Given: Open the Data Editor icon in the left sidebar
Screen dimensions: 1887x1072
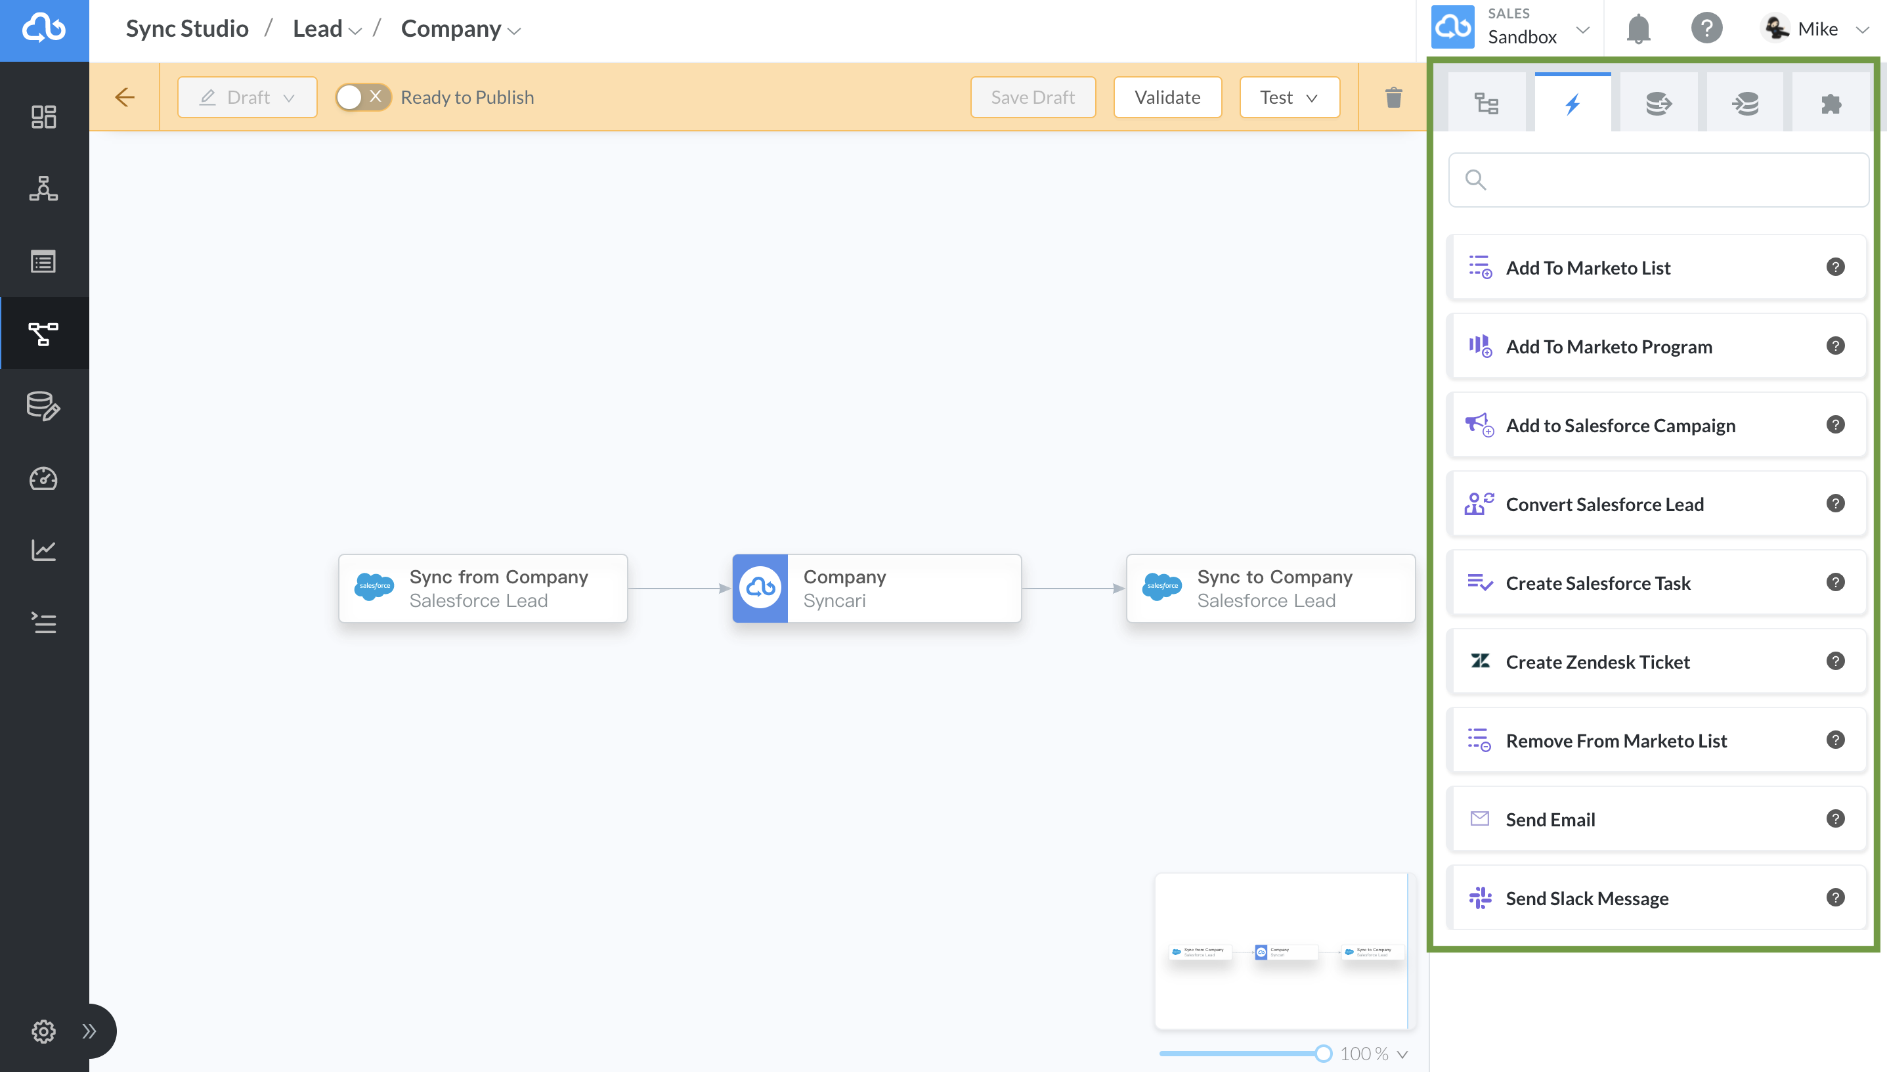Looking at the screenshot, I should [43, 406].
